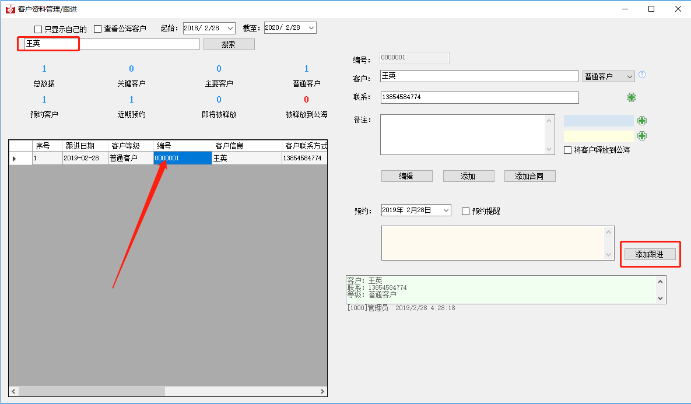Tick the 将客户释放到公海 checkbox
691x404 pixels.
567,150
